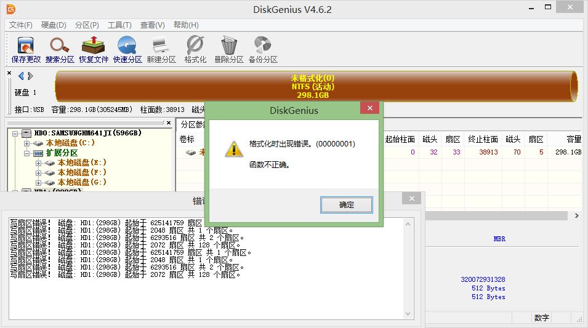Click partition icon in 卷标 column row
Image resolution: width=588 pixels, height=328 pixels.
pos(191,152)
